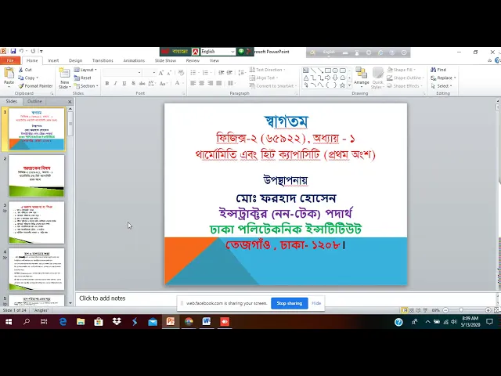Toggle Italic formatting
Image resolution: width=501 pixels, height=376 pixels.
(116, 84)
